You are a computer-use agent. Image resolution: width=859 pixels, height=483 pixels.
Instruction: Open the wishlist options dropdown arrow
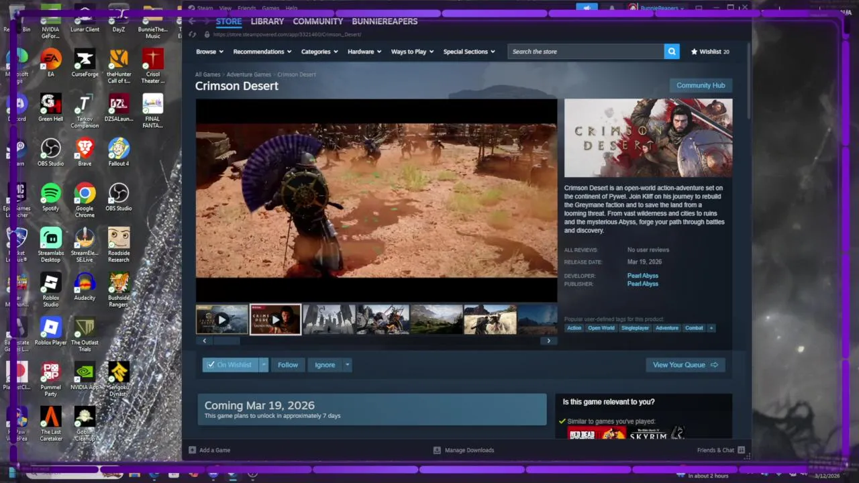pyautogui.click(x=264, y=365)
